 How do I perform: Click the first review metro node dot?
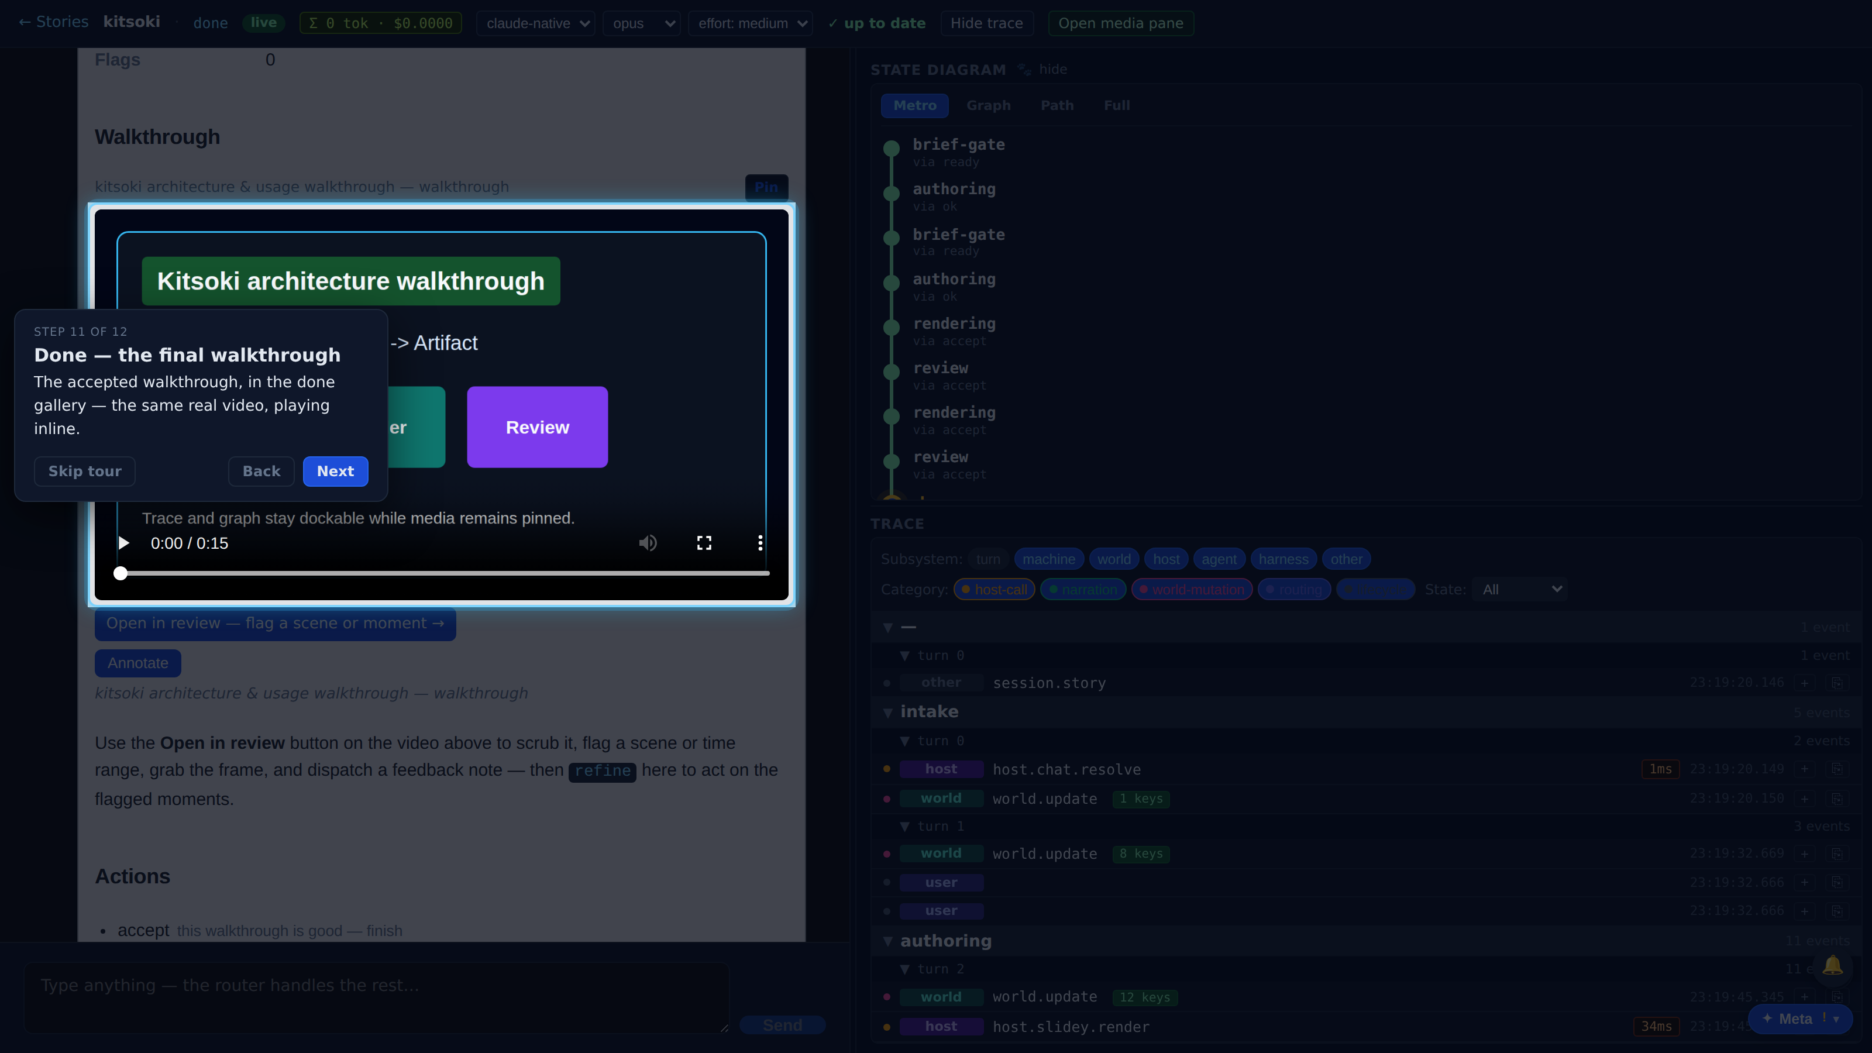(891, 372)
